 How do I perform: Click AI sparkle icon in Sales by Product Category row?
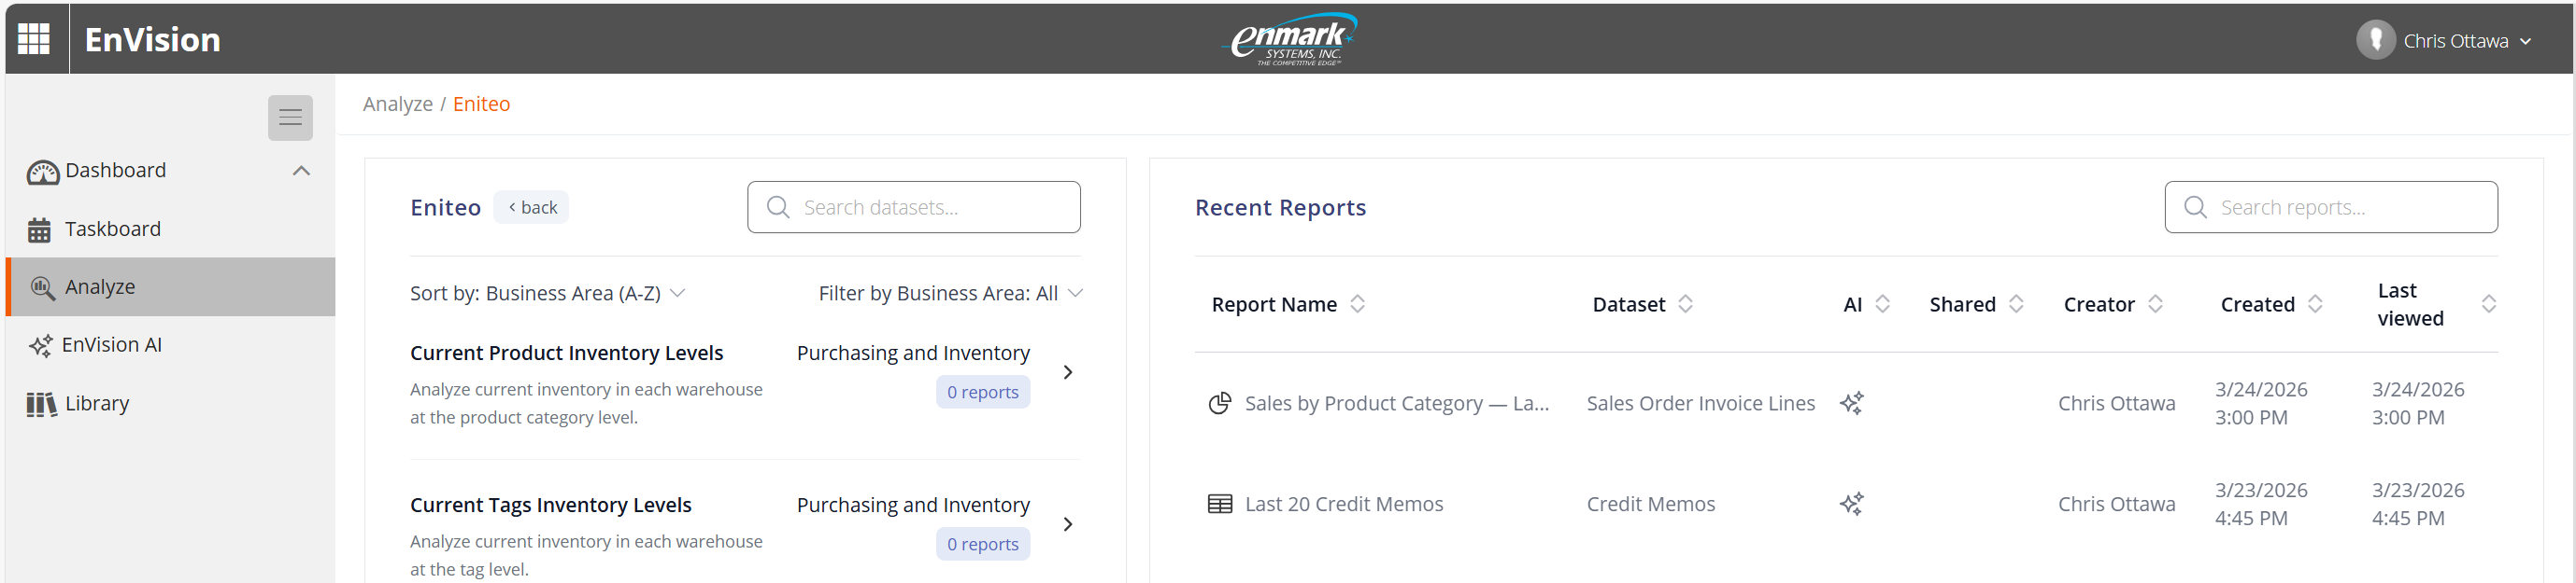coord(1852,403)
